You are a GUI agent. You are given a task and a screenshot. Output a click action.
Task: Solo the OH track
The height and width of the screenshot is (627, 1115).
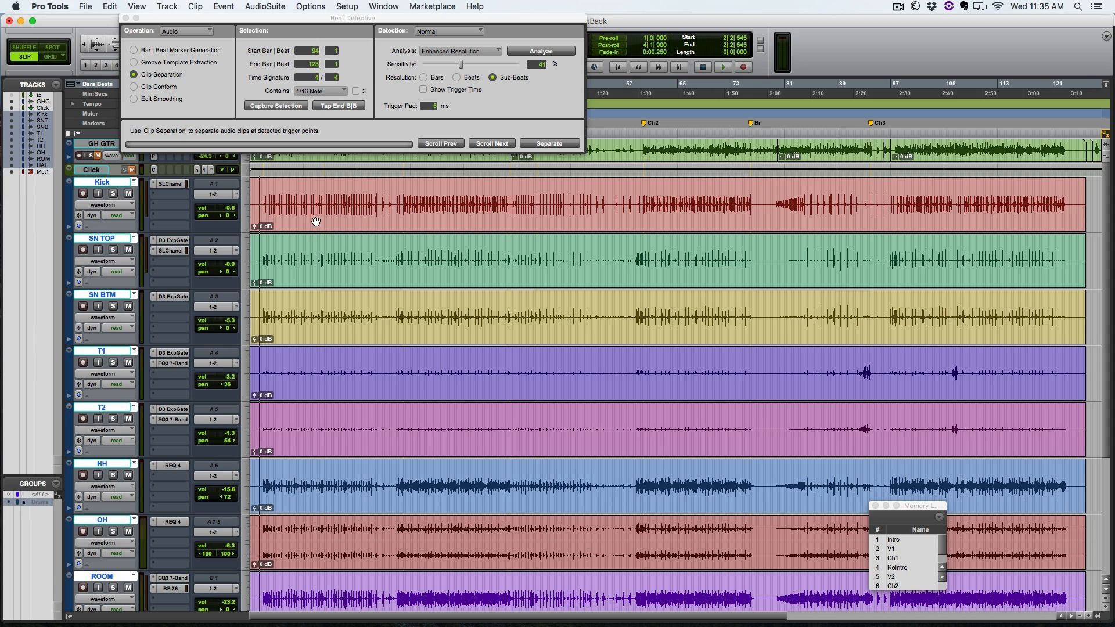[113, 531]
